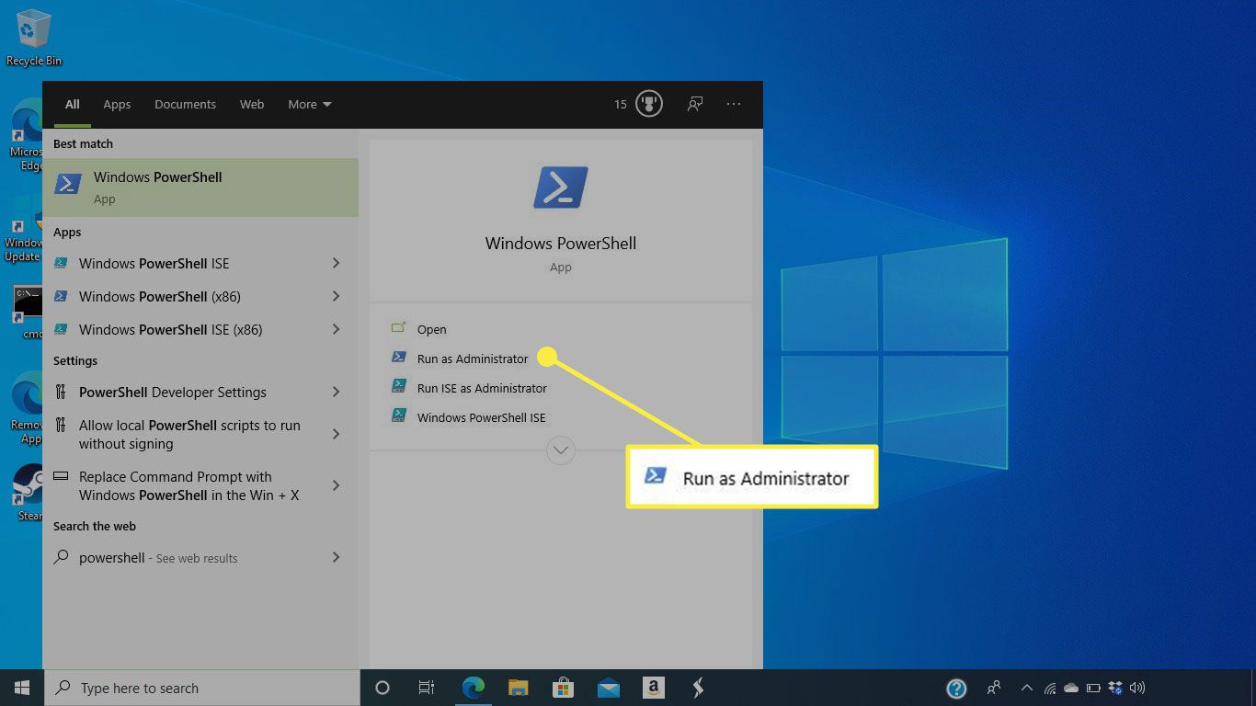This screenshot has height=706, width=1256.
Task: Open the three-dot options menu
Action: click(x=734, y=104)
